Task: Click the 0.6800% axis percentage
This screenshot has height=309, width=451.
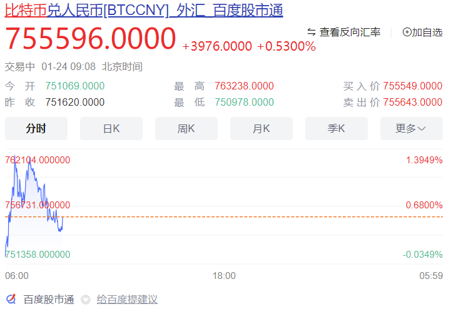Action: pos(424,205)
